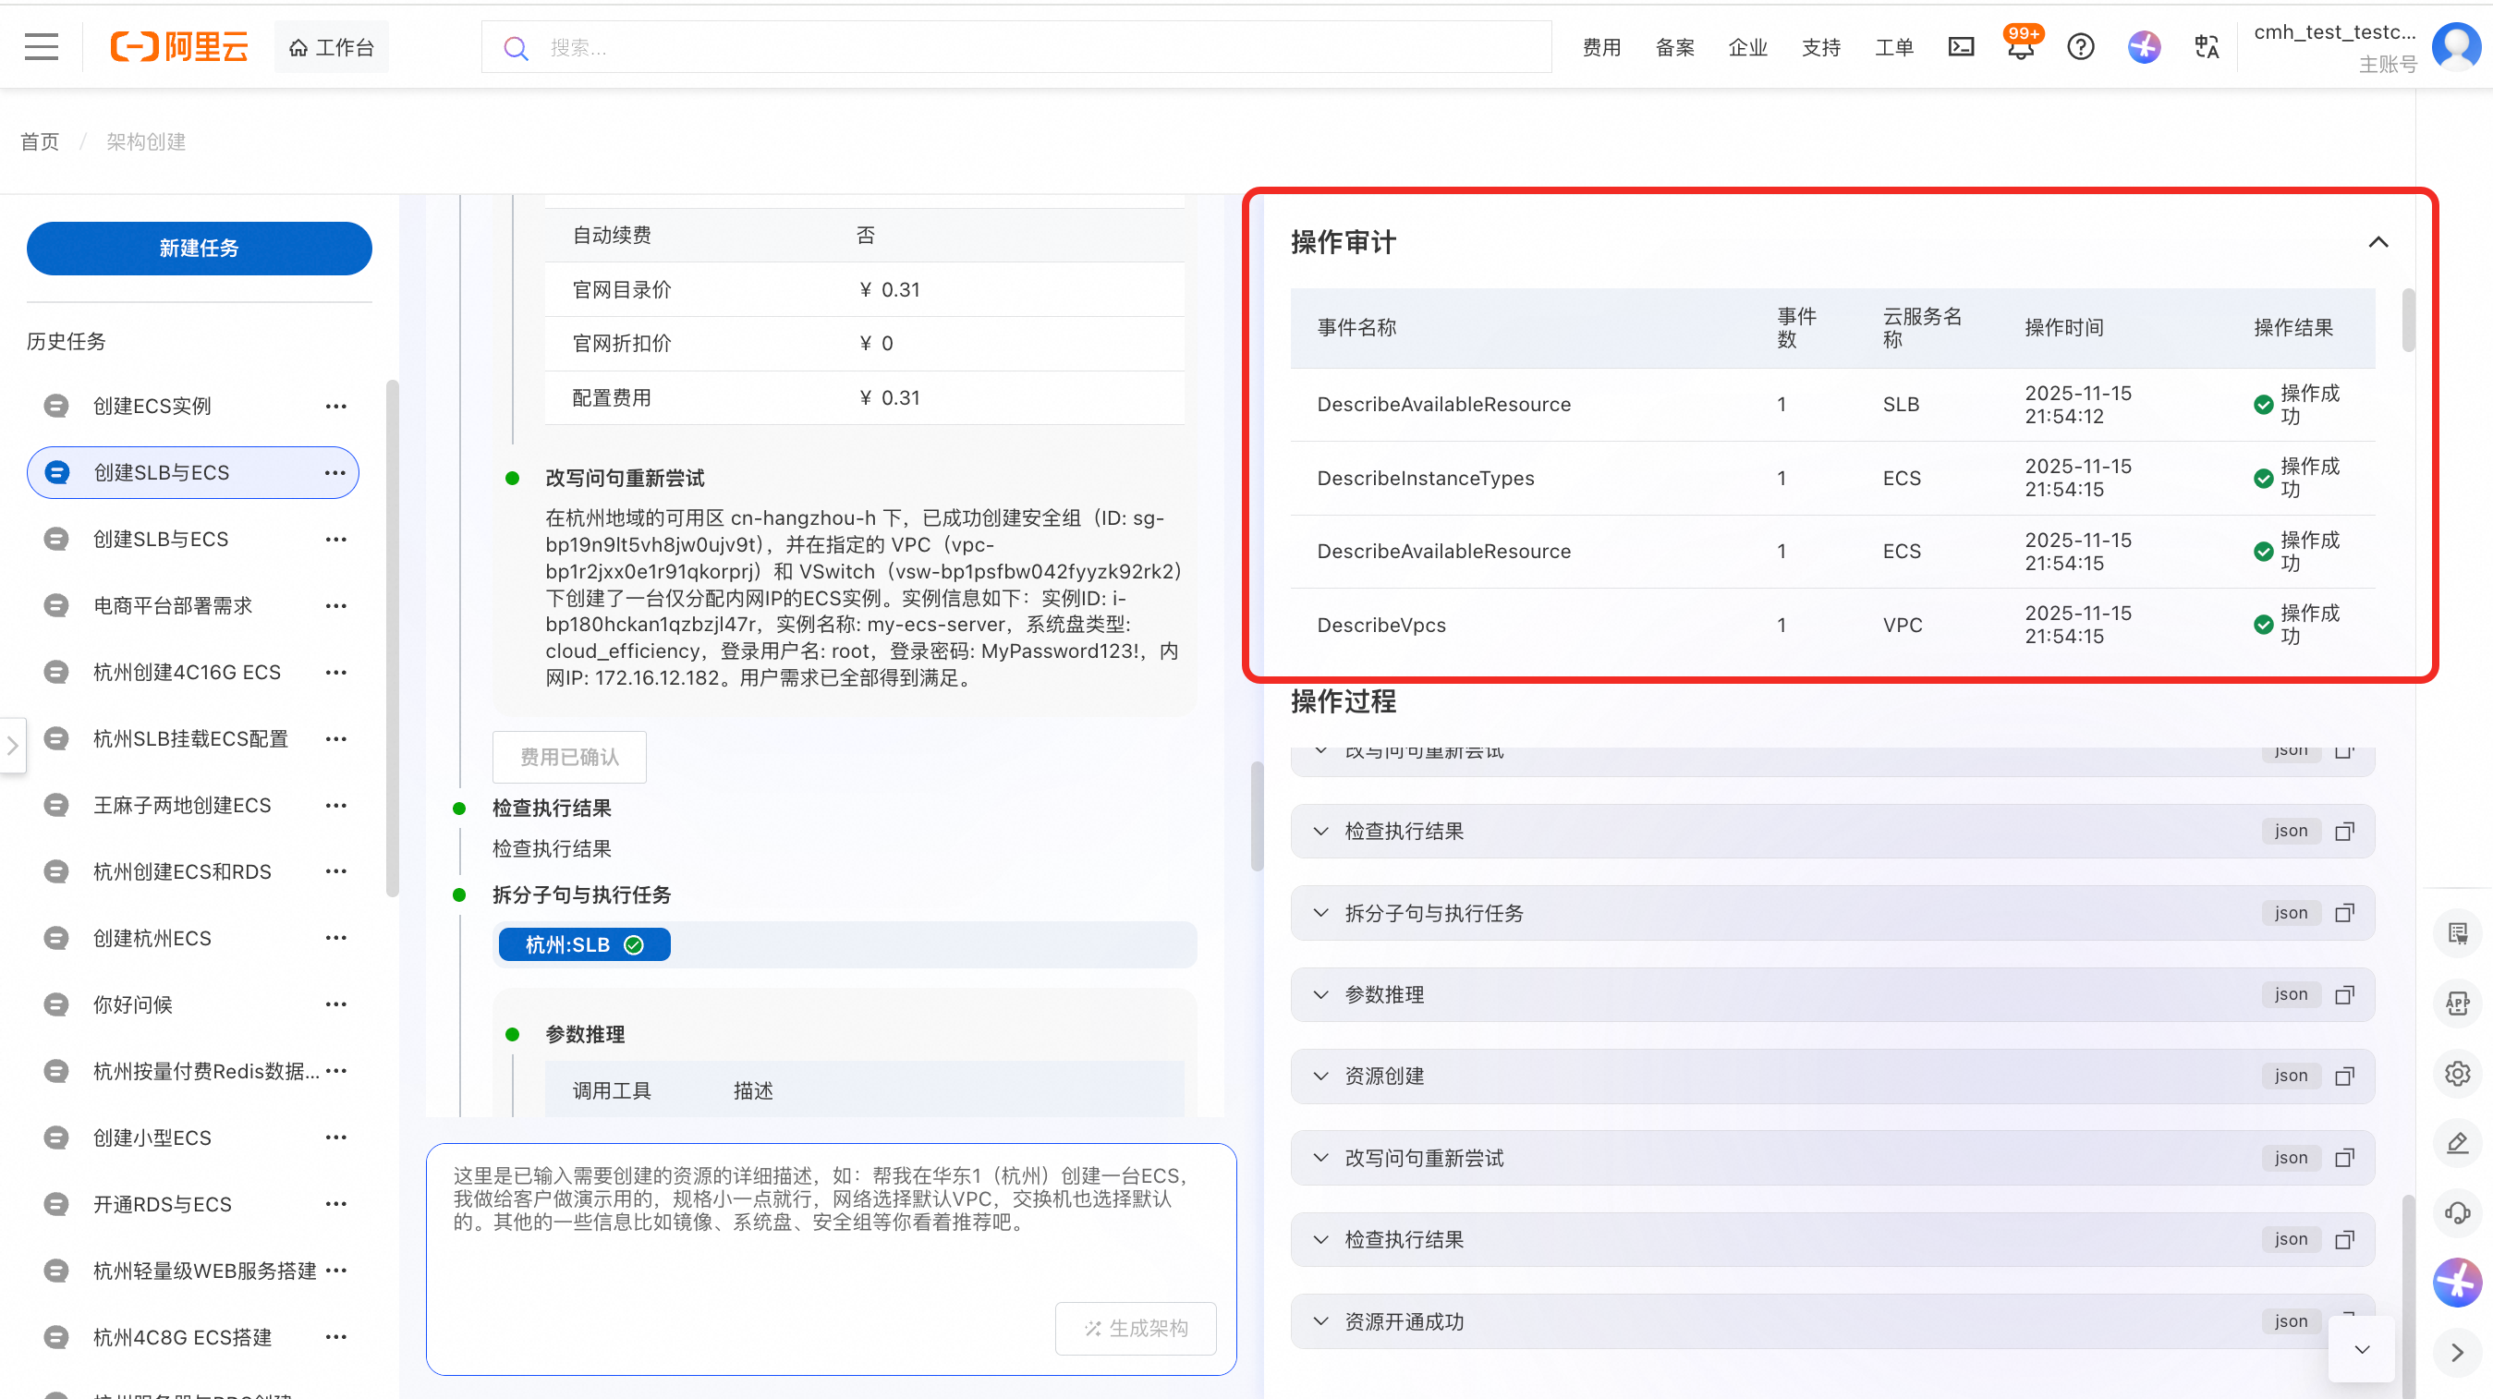Image resolution: width=2493 pixels, height=1399 pixels.
Task: Click the headset customer support icon
Action: [2457, 1212]
